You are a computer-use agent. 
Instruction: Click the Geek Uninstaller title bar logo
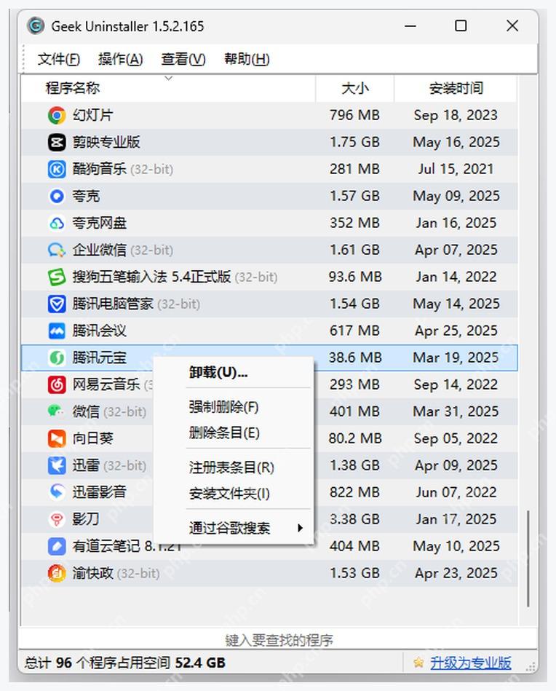click(x=36, y=26)
